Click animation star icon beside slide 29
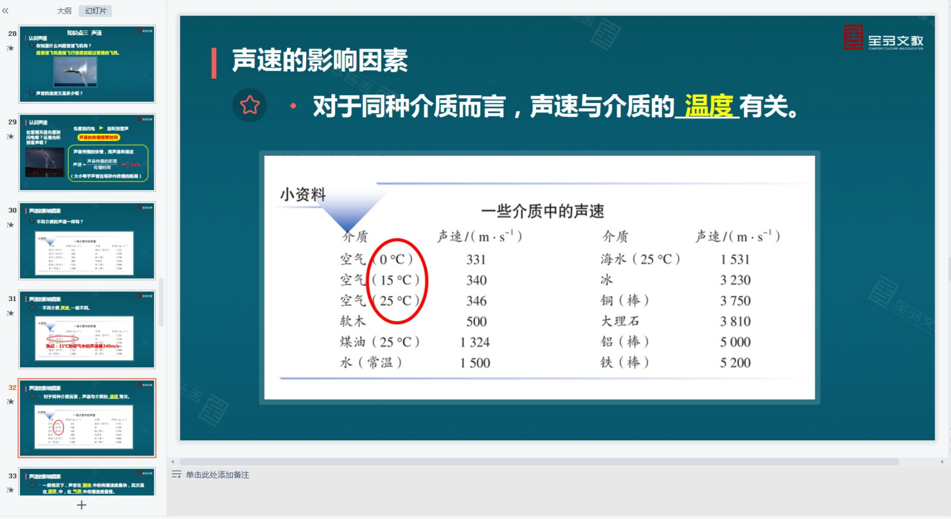 10,137
